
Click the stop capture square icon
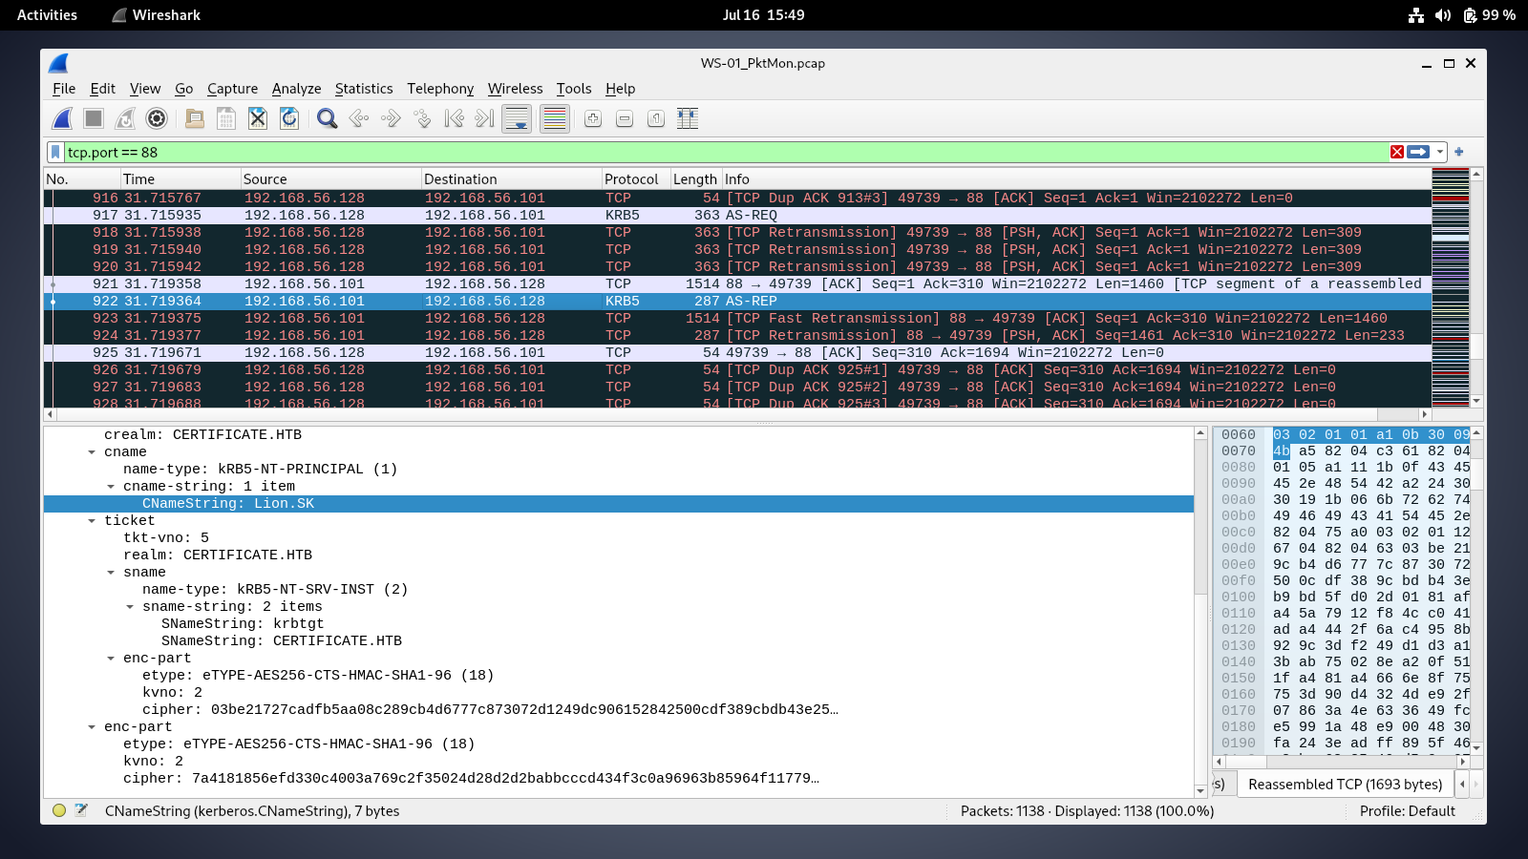pyautogui.click(x=94, y=118)
